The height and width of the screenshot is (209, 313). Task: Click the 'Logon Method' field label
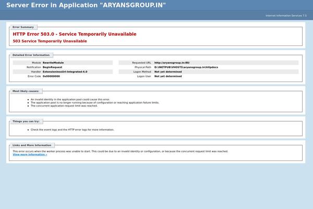click(142, 72)
